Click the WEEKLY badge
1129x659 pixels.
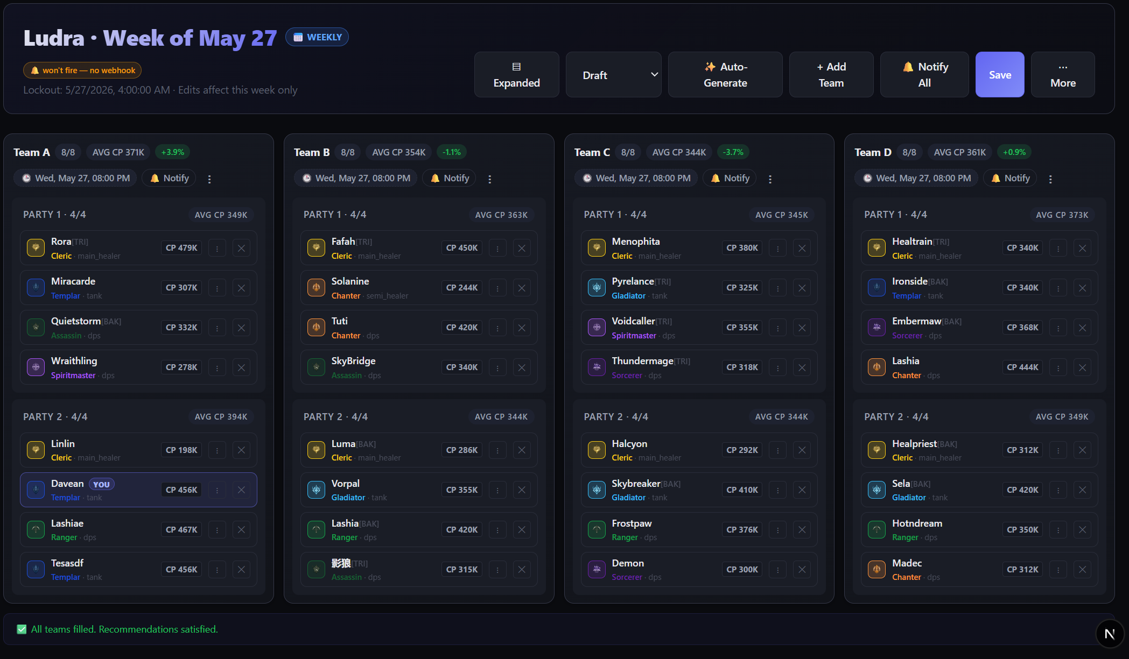(x=317, y=37)
